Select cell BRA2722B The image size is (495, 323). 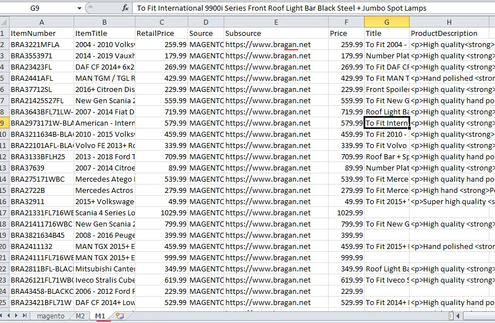(42, 190)
